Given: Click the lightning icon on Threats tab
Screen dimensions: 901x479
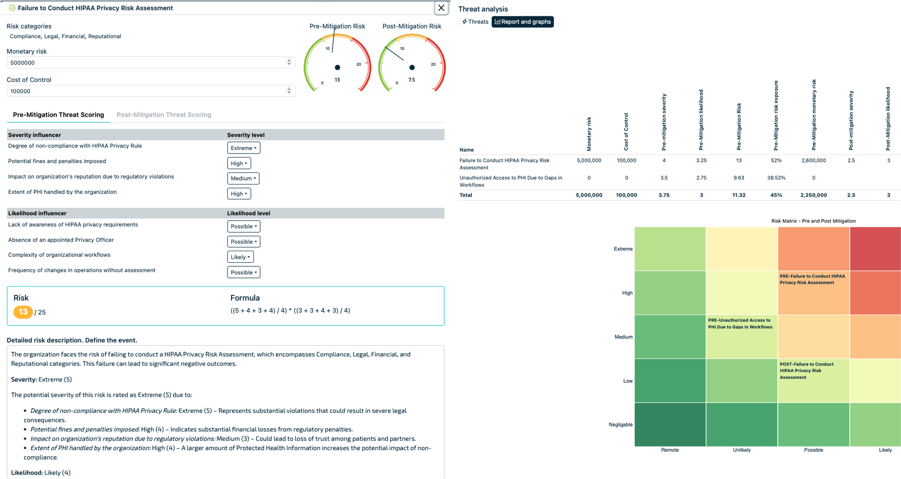Looking at the screenshot, I should [x=464, y=21].
